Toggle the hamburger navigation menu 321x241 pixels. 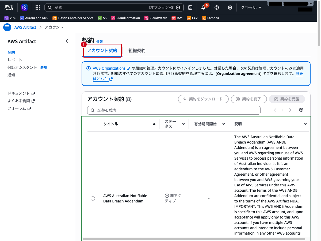pyautogui.click(x=7, y=27)
